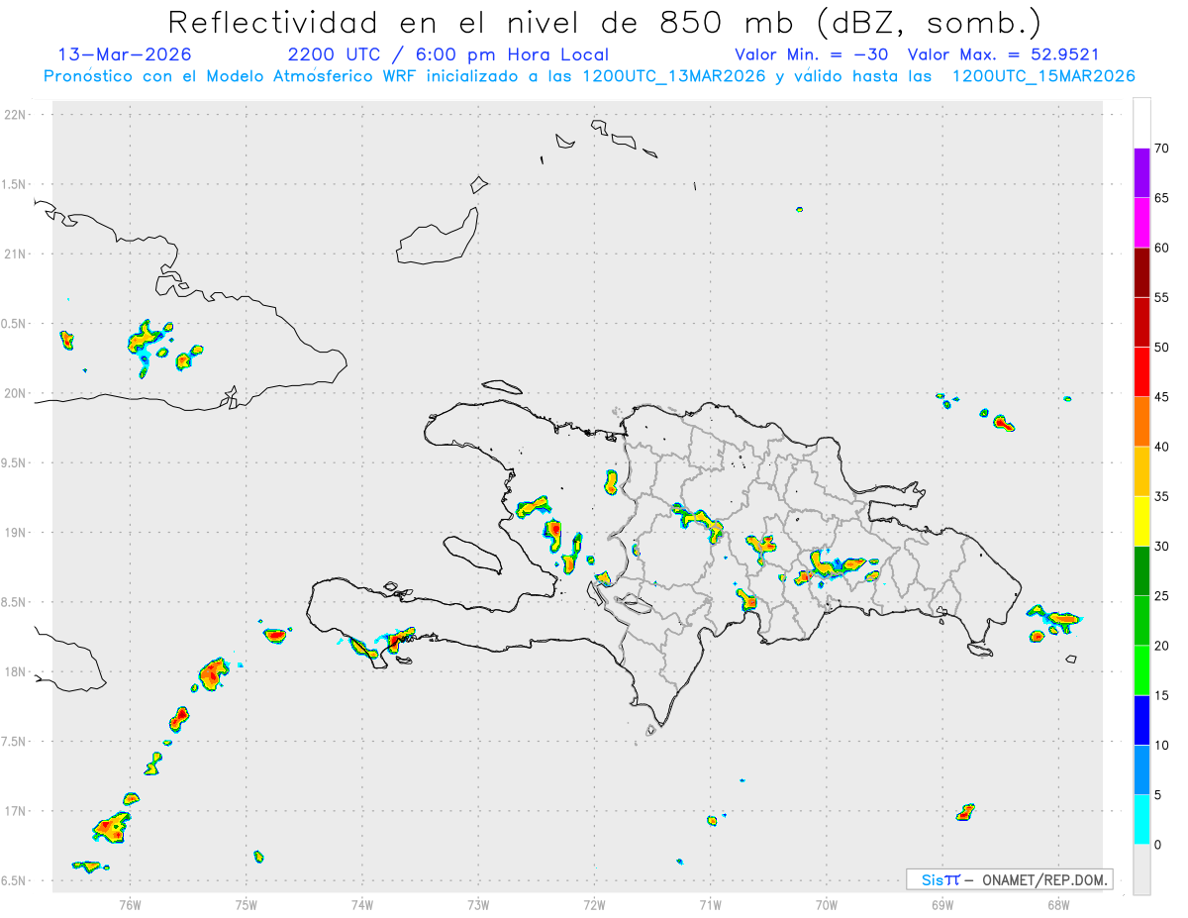Click the latitude axis label '8.5N'

click(x=14, y=602)
